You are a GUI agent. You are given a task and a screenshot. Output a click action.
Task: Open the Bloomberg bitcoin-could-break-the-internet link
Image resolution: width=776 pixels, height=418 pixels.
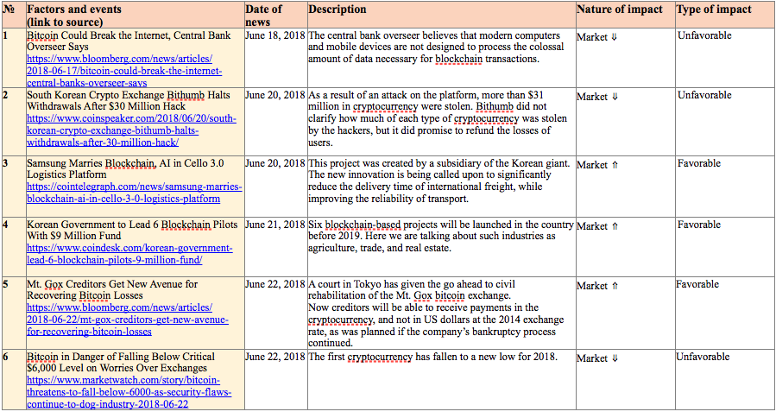point(124,71)
